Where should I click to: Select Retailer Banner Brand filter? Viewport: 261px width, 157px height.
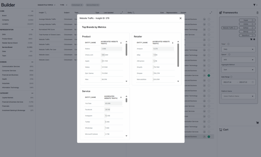pyautogui.click(x=10, y=43)
